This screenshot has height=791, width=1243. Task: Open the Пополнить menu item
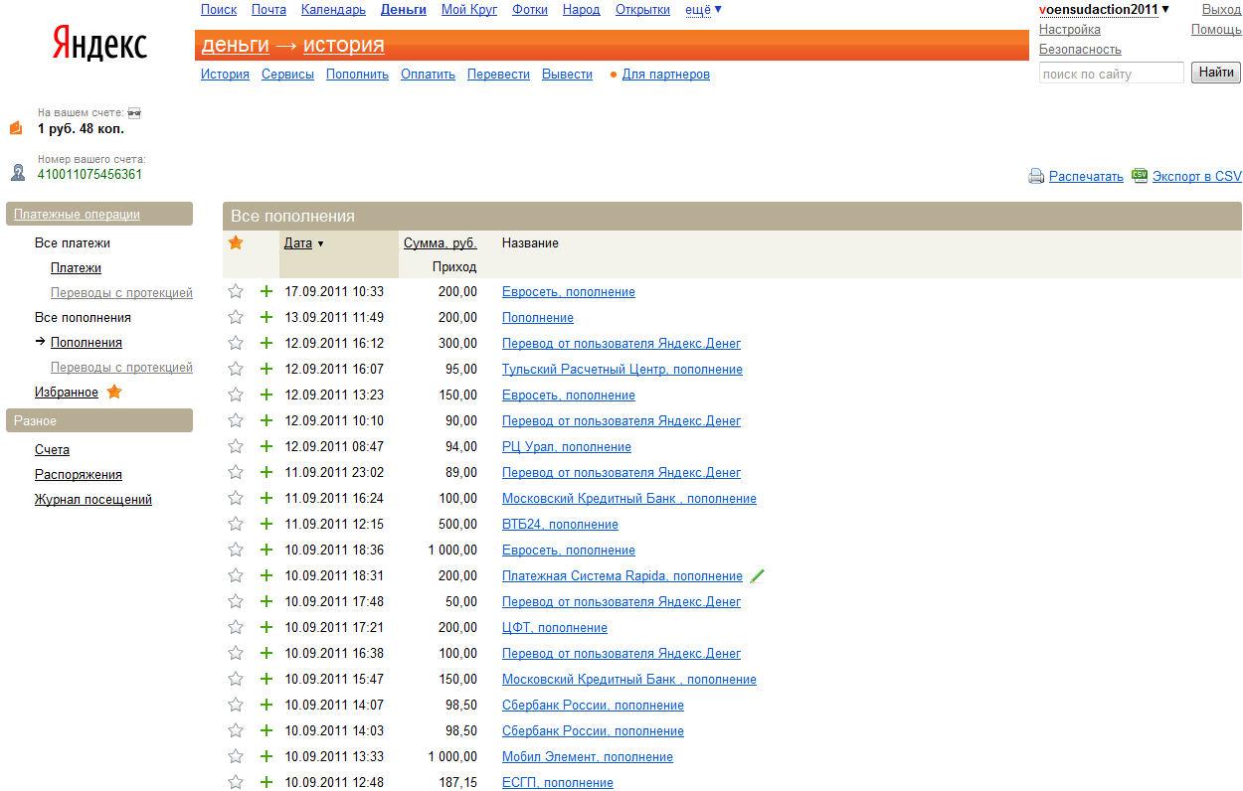[x=357, y=75]
